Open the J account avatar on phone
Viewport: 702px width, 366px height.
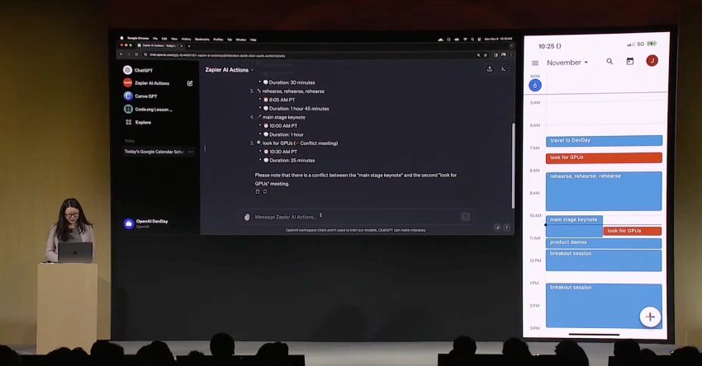point(652,61)
